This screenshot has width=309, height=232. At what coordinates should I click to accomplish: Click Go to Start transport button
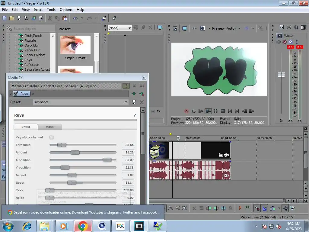pyautogui.click(x=230, y=111)
